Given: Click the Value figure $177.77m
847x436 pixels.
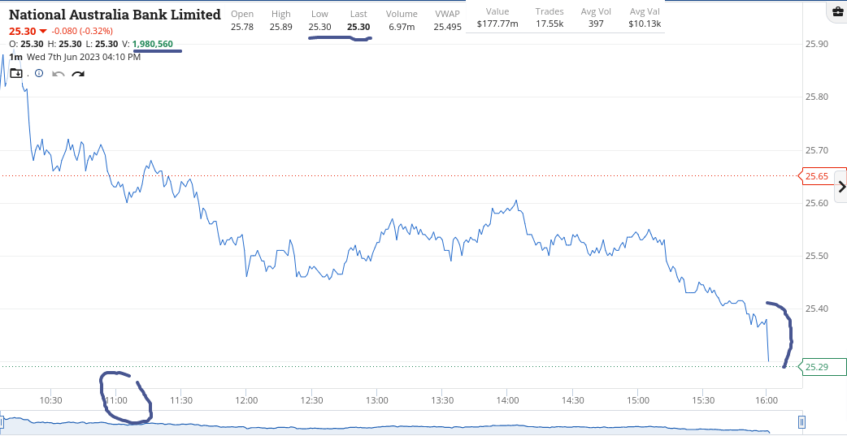Looking at the screenshot, I should pyautogui.click(x=497, y=24).
